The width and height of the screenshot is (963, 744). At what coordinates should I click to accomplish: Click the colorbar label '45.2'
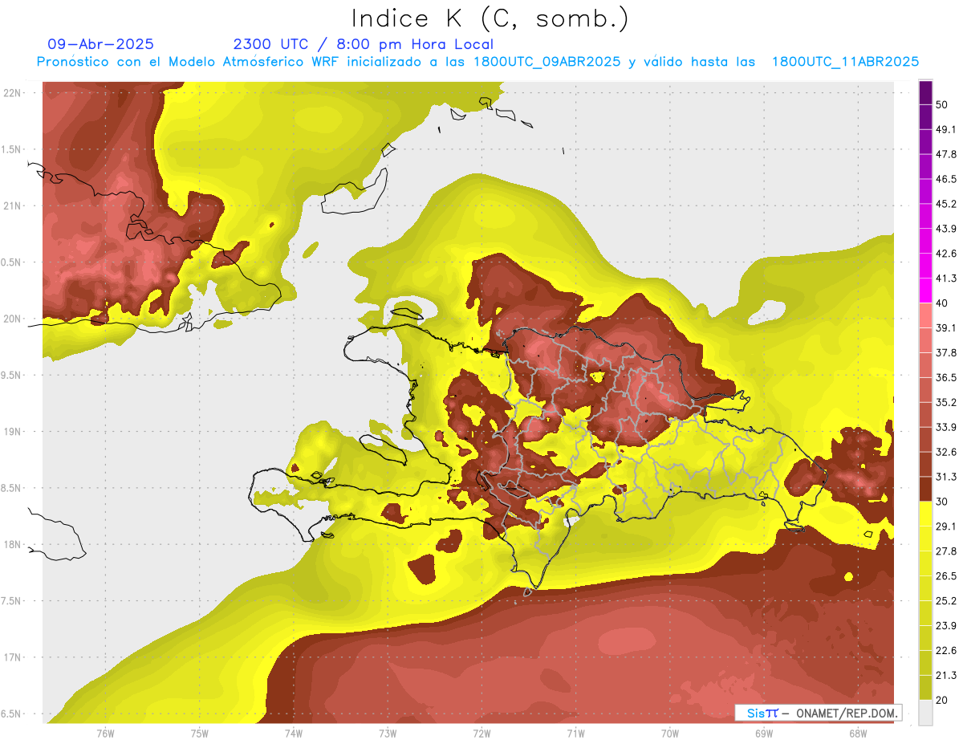click(x=946, y=205)
